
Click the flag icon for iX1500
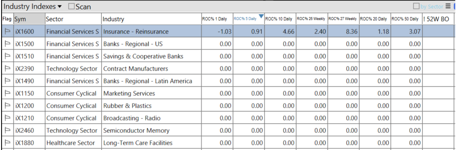click(7, 44)
